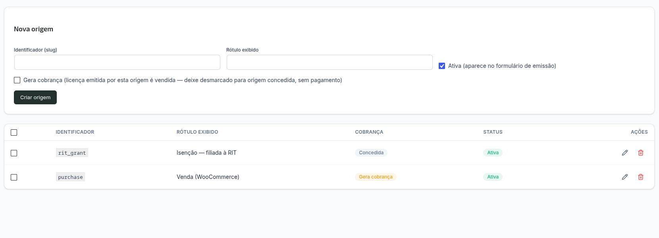The height and width of the screenshot is (238, 659).
Task: Delete the rit_grant origin with trash icon
Action: pos(641,153)
